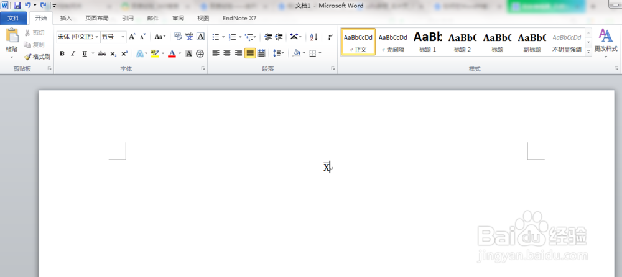Show or hide paragraph marks

pyautogui.click(x=330, y=37)
